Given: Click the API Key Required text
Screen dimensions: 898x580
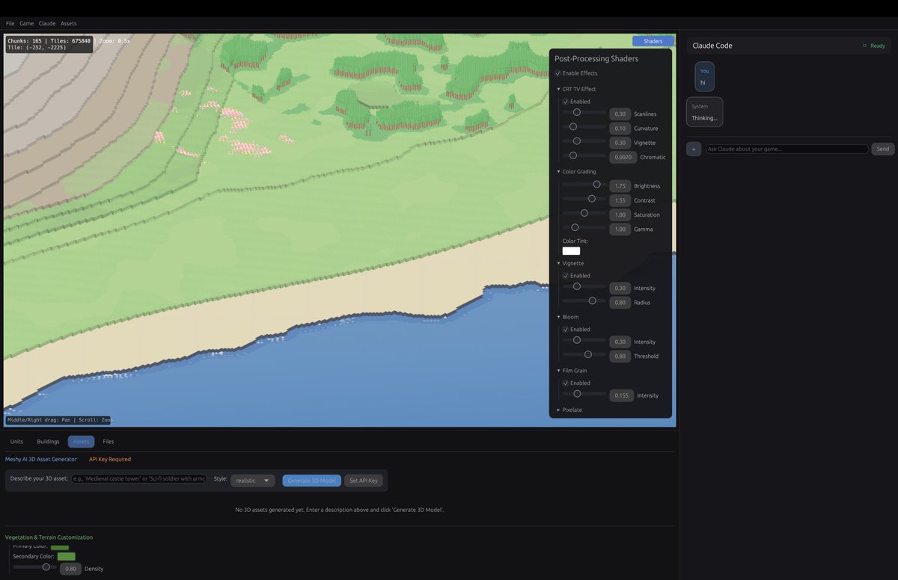Looking at the screenshot, I should 110,460.
